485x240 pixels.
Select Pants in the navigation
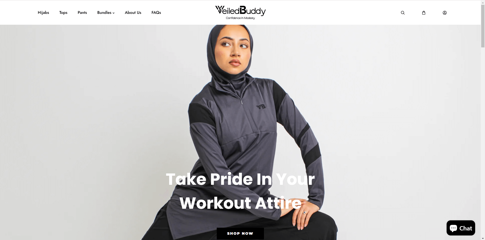tap(82, 13)
